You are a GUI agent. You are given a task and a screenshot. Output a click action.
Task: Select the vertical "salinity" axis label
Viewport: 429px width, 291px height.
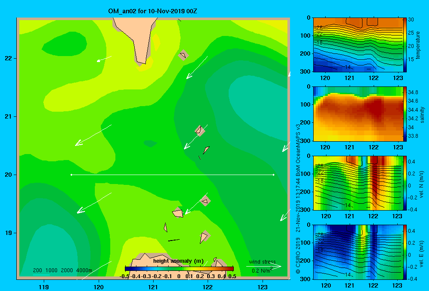[x=422, y=114]
